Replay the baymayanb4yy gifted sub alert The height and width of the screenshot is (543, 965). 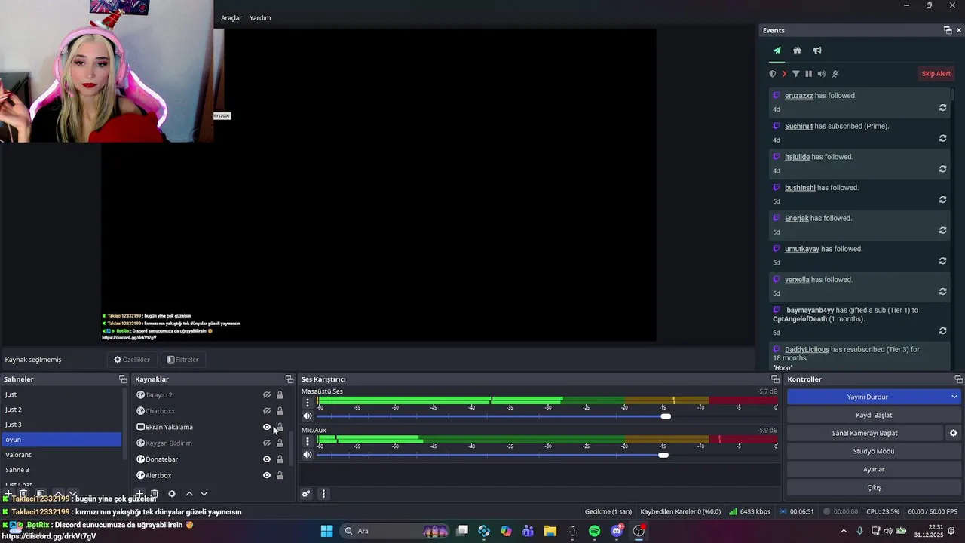[942, 331]
